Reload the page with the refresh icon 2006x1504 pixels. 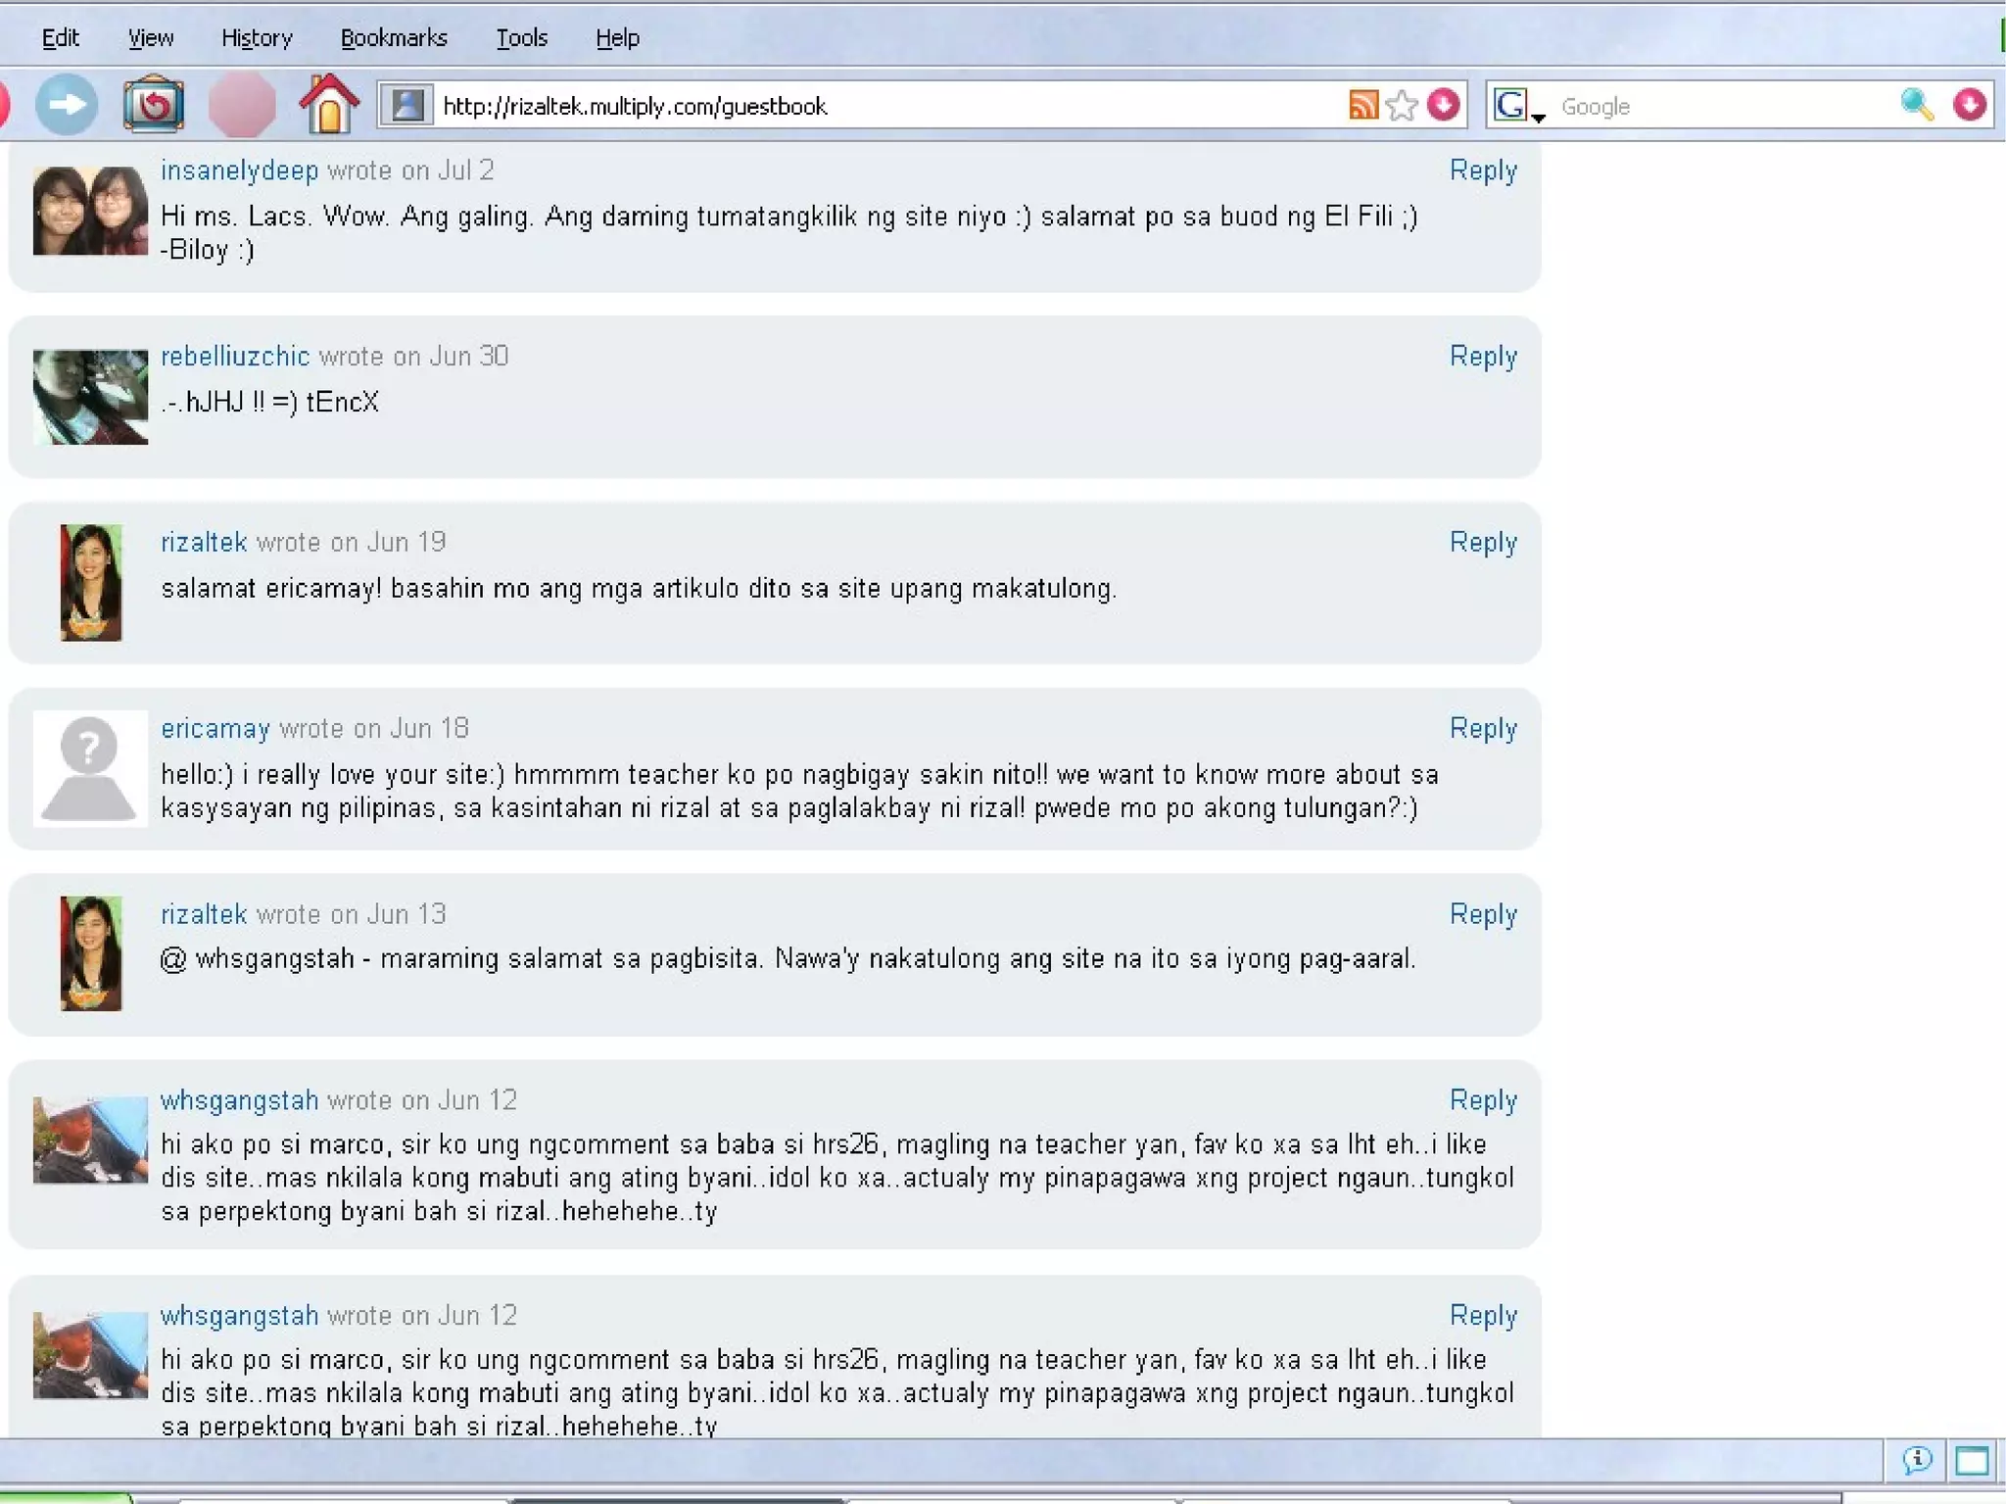coord(153,105)
